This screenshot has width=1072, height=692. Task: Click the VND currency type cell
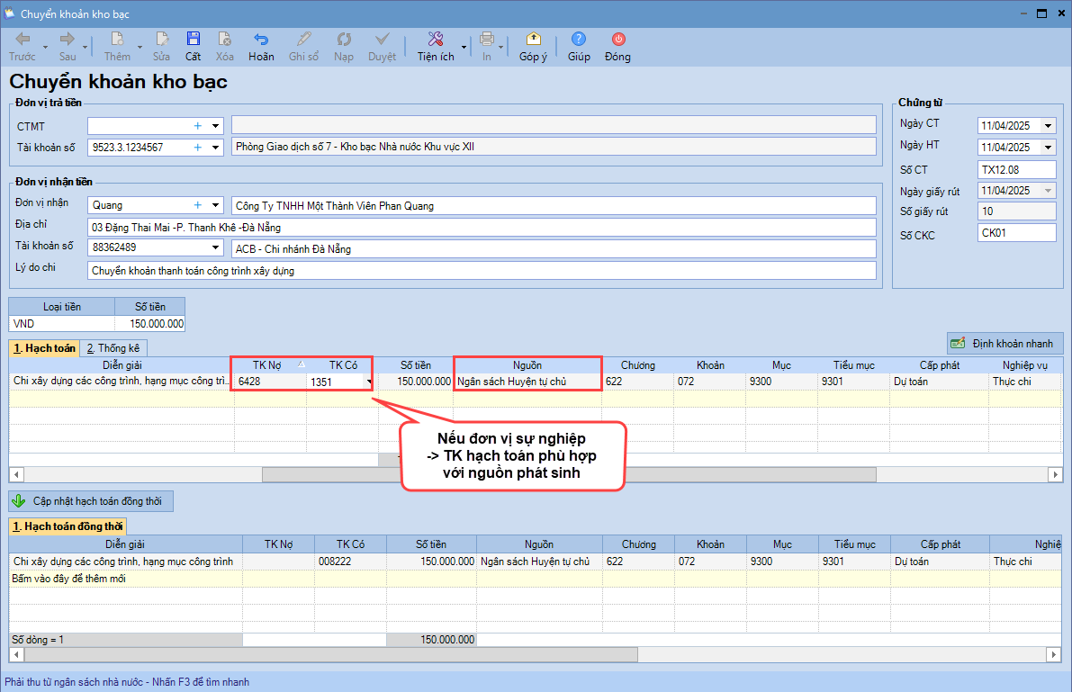point(62,323)
